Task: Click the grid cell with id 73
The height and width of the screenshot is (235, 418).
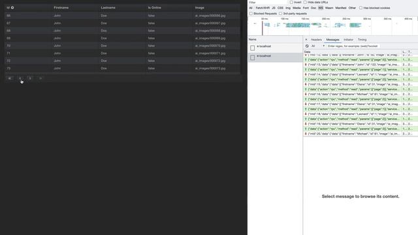Action: (x=28, y=69)
